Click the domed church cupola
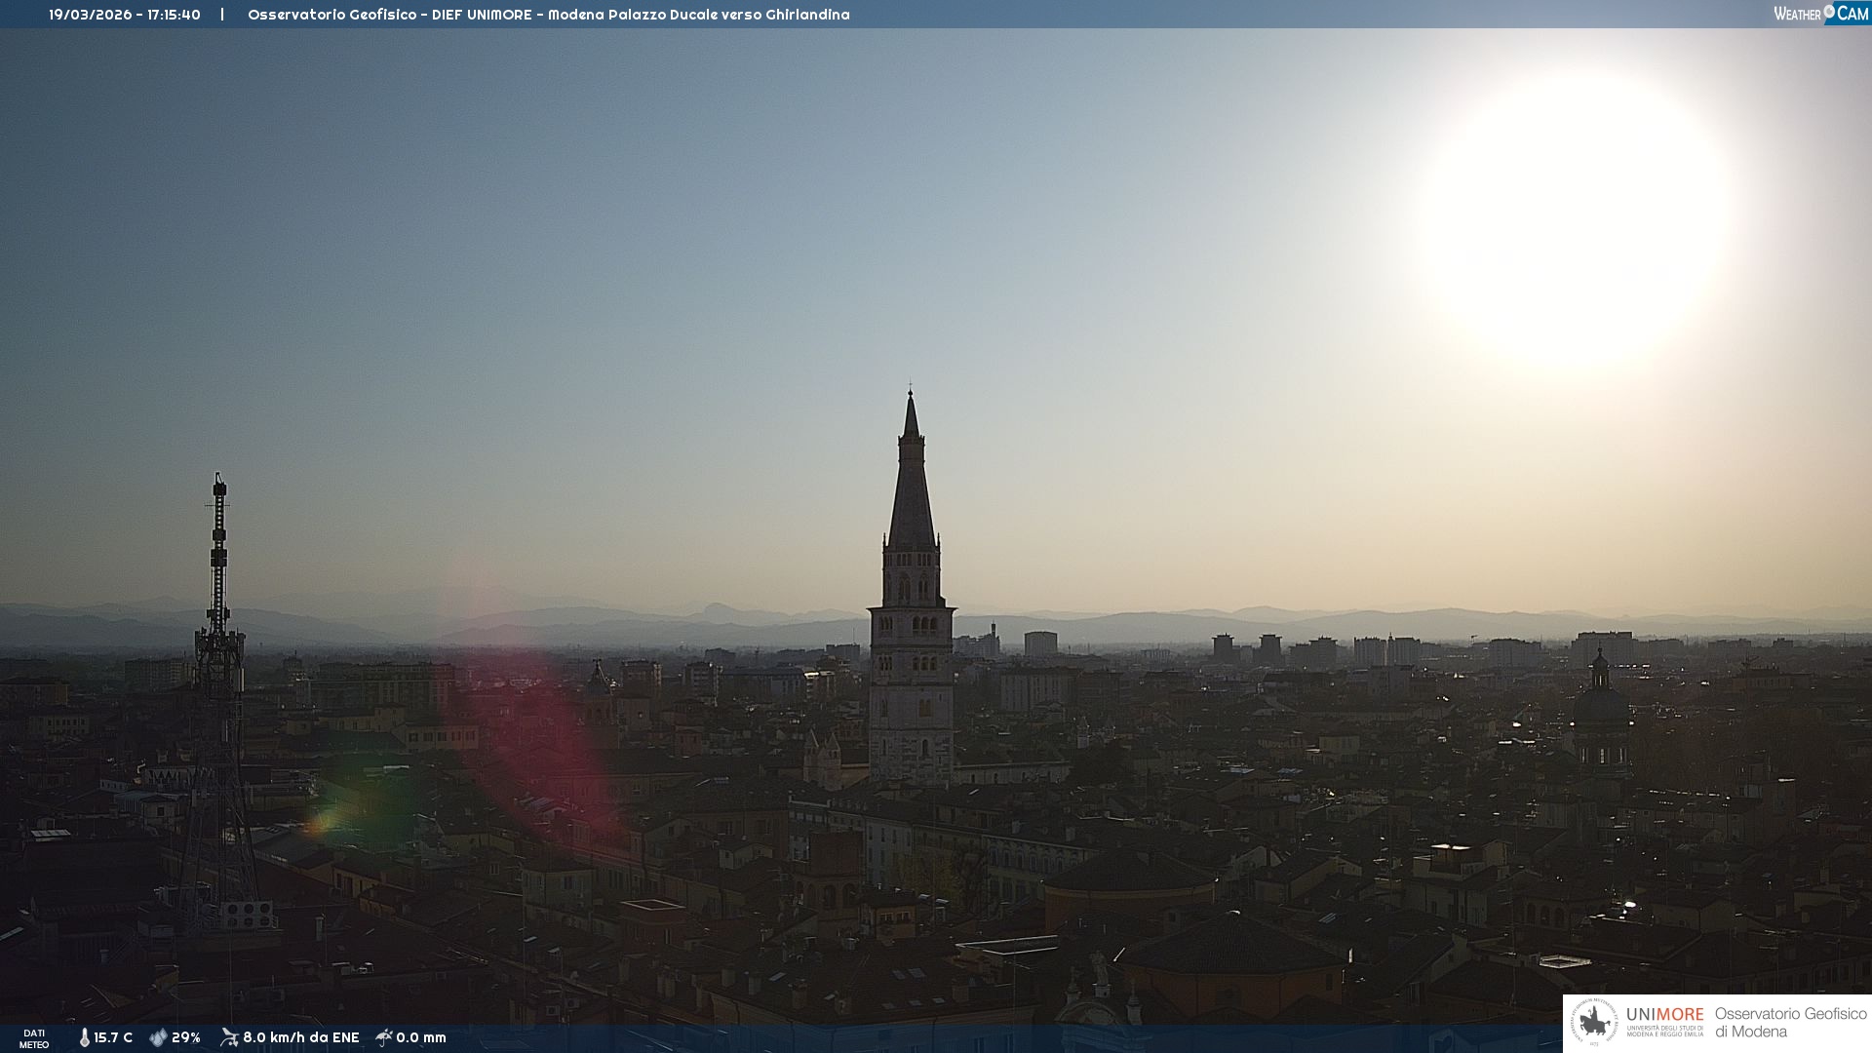1872x1053 pixels. point(1600,707)
